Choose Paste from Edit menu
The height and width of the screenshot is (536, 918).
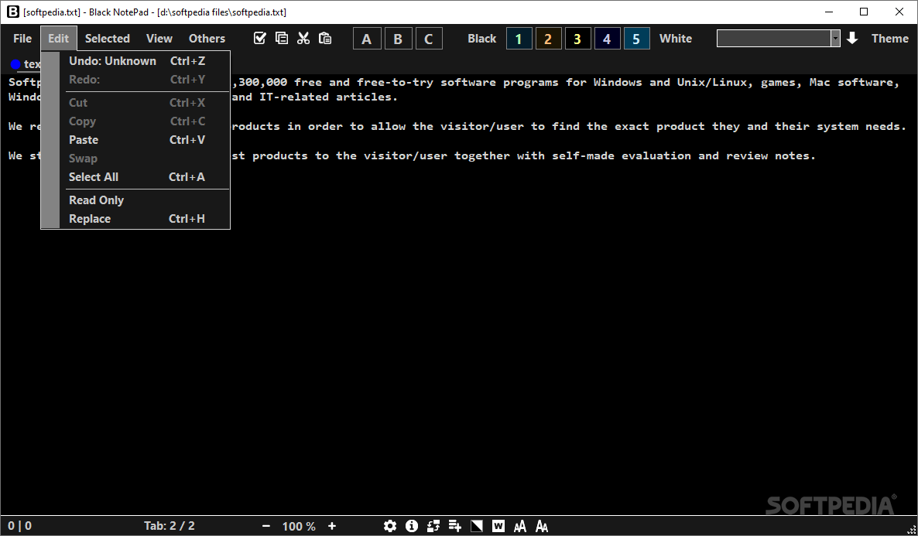tap(135, 140)
